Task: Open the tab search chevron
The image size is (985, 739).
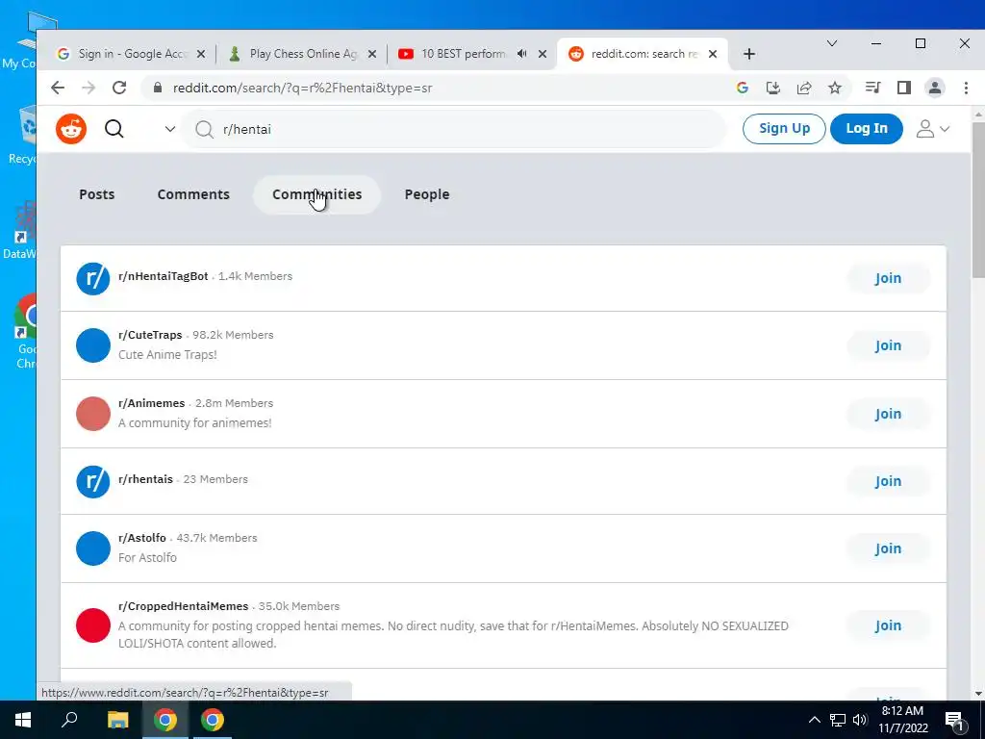Action: [832, 43]
